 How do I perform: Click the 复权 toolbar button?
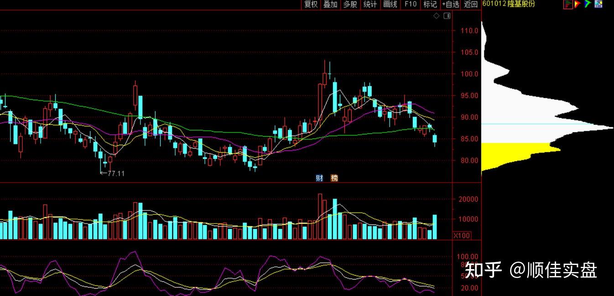(x=311, y=4)
